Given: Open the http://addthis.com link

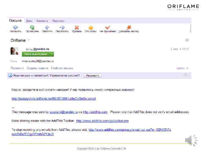Looking at the screenshot, I should click(95, 112).
